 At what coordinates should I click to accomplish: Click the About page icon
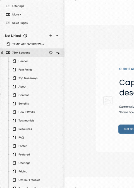click(x=14, y=86)
